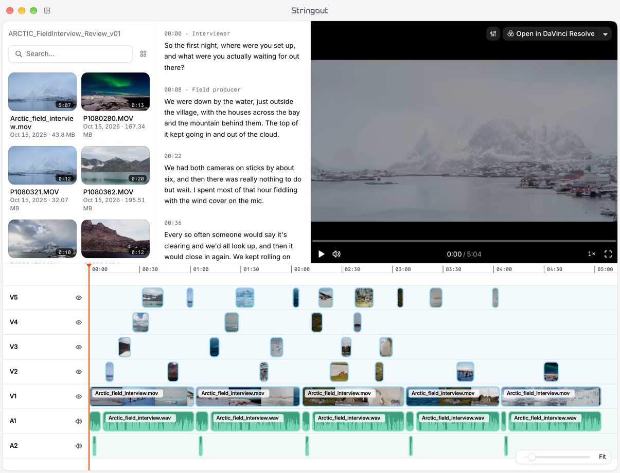The width and height of the screenshot is (620, 473).
Task: Toggle the sidebar panel icon
Action: pyautogui.click(x=47, y=10)
